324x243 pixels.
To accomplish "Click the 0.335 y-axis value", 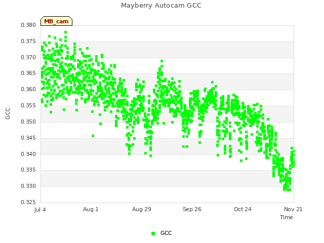I will coord(28,170).
